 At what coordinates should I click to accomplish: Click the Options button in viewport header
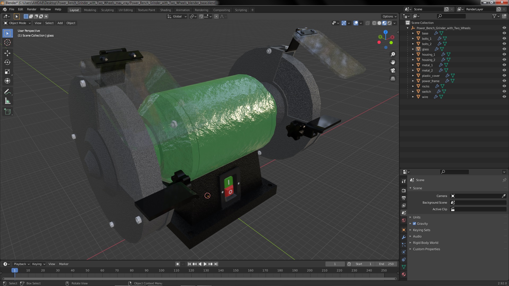[389, 16]
